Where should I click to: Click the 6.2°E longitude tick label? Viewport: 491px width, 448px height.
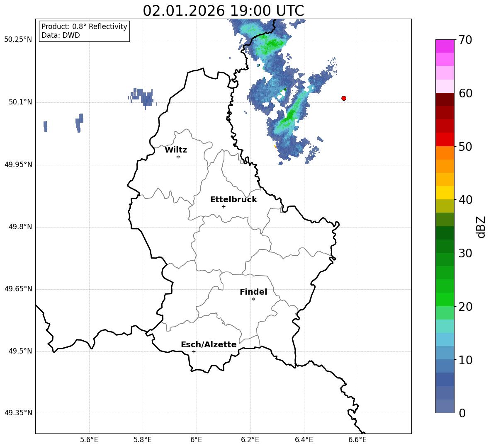pos(250,440)
